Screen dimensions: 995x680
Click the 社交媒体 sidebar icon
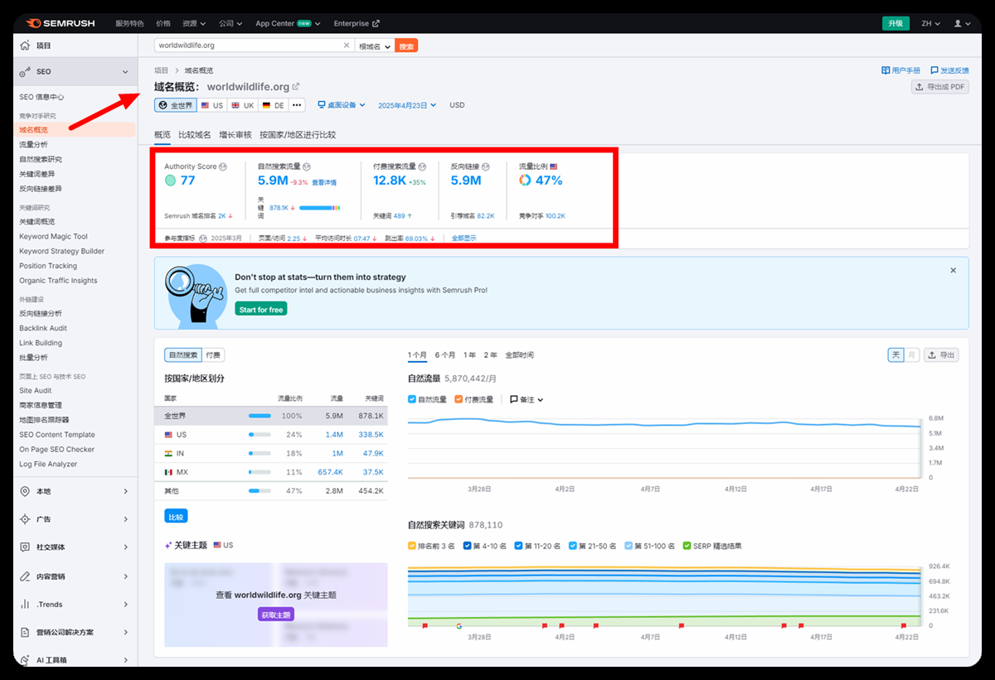pos(25,547)
